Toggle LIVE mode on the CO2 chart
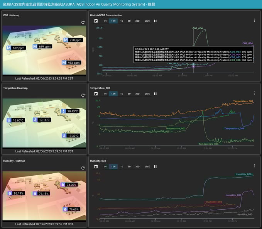 [147, 21]
